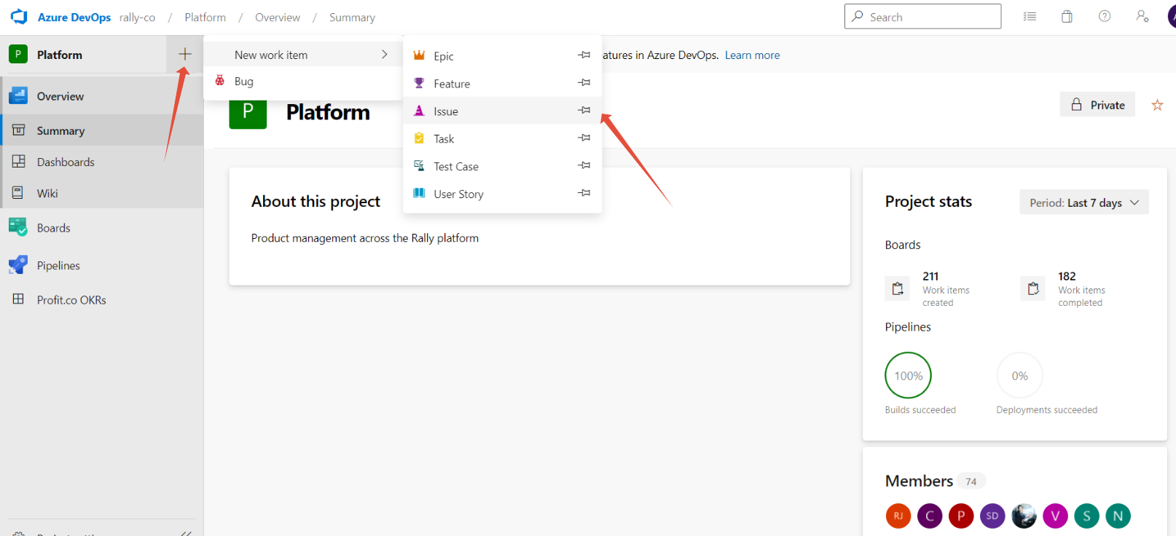The height and width of the screenshot is (536, 1176).
Task: Click the Boards hub icon
Action: pos(18,227)
